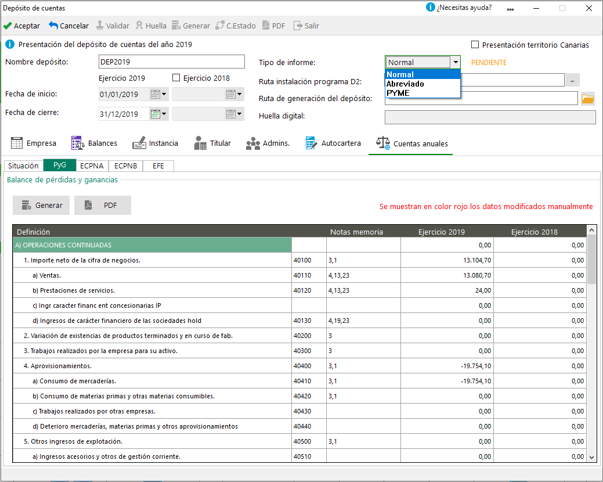Image resolution: width=603 pixels, height=482 pixels.
Task: Open the Tipo de informe combo box arrow
Action: coord(456,62)
